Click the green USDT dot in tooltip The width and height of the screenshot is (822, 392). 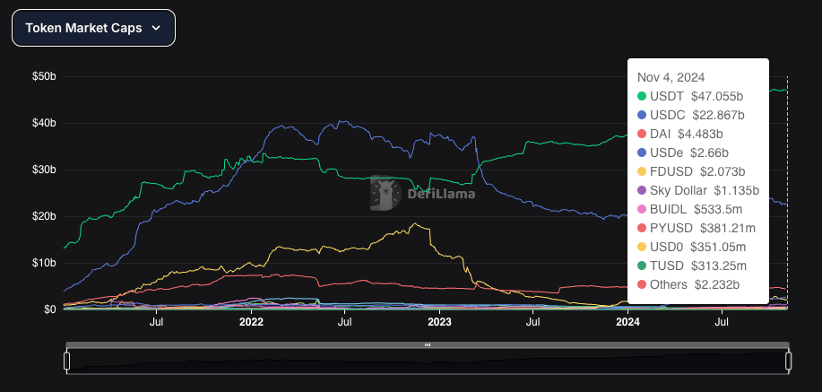[x=642, y=96]
